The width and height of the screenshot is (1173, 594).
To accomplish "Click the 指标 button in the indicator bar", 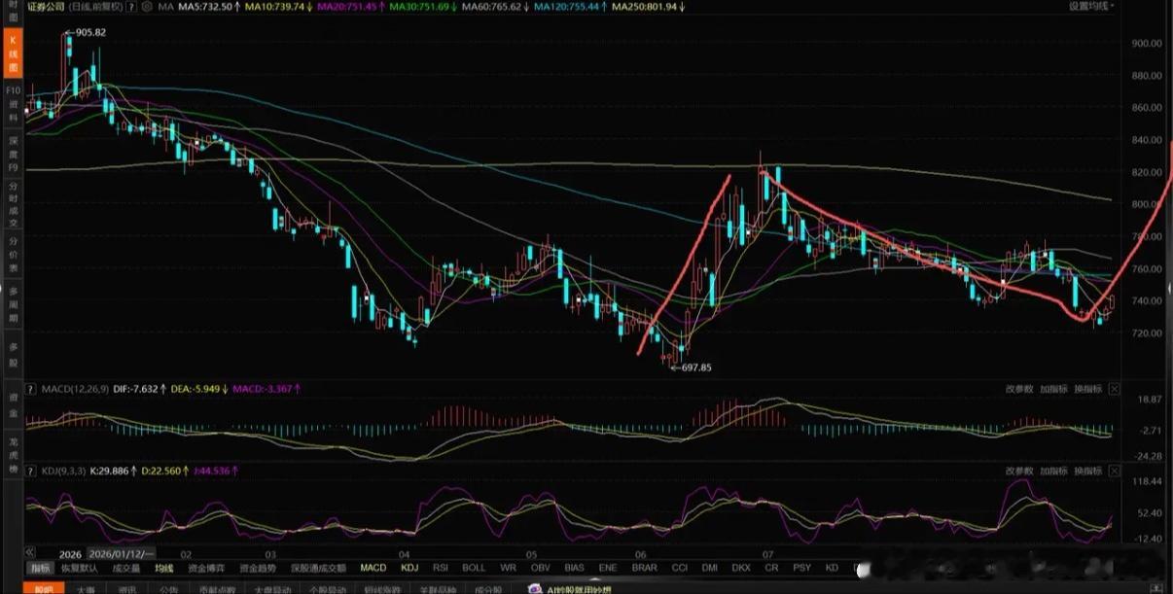I will (x=40, y=568).
